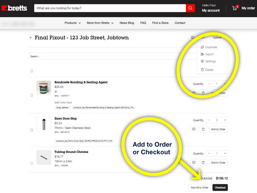257x193 pixels.
Task: Click the Emro Door Stop thumbnail
Action: point(44,124)
